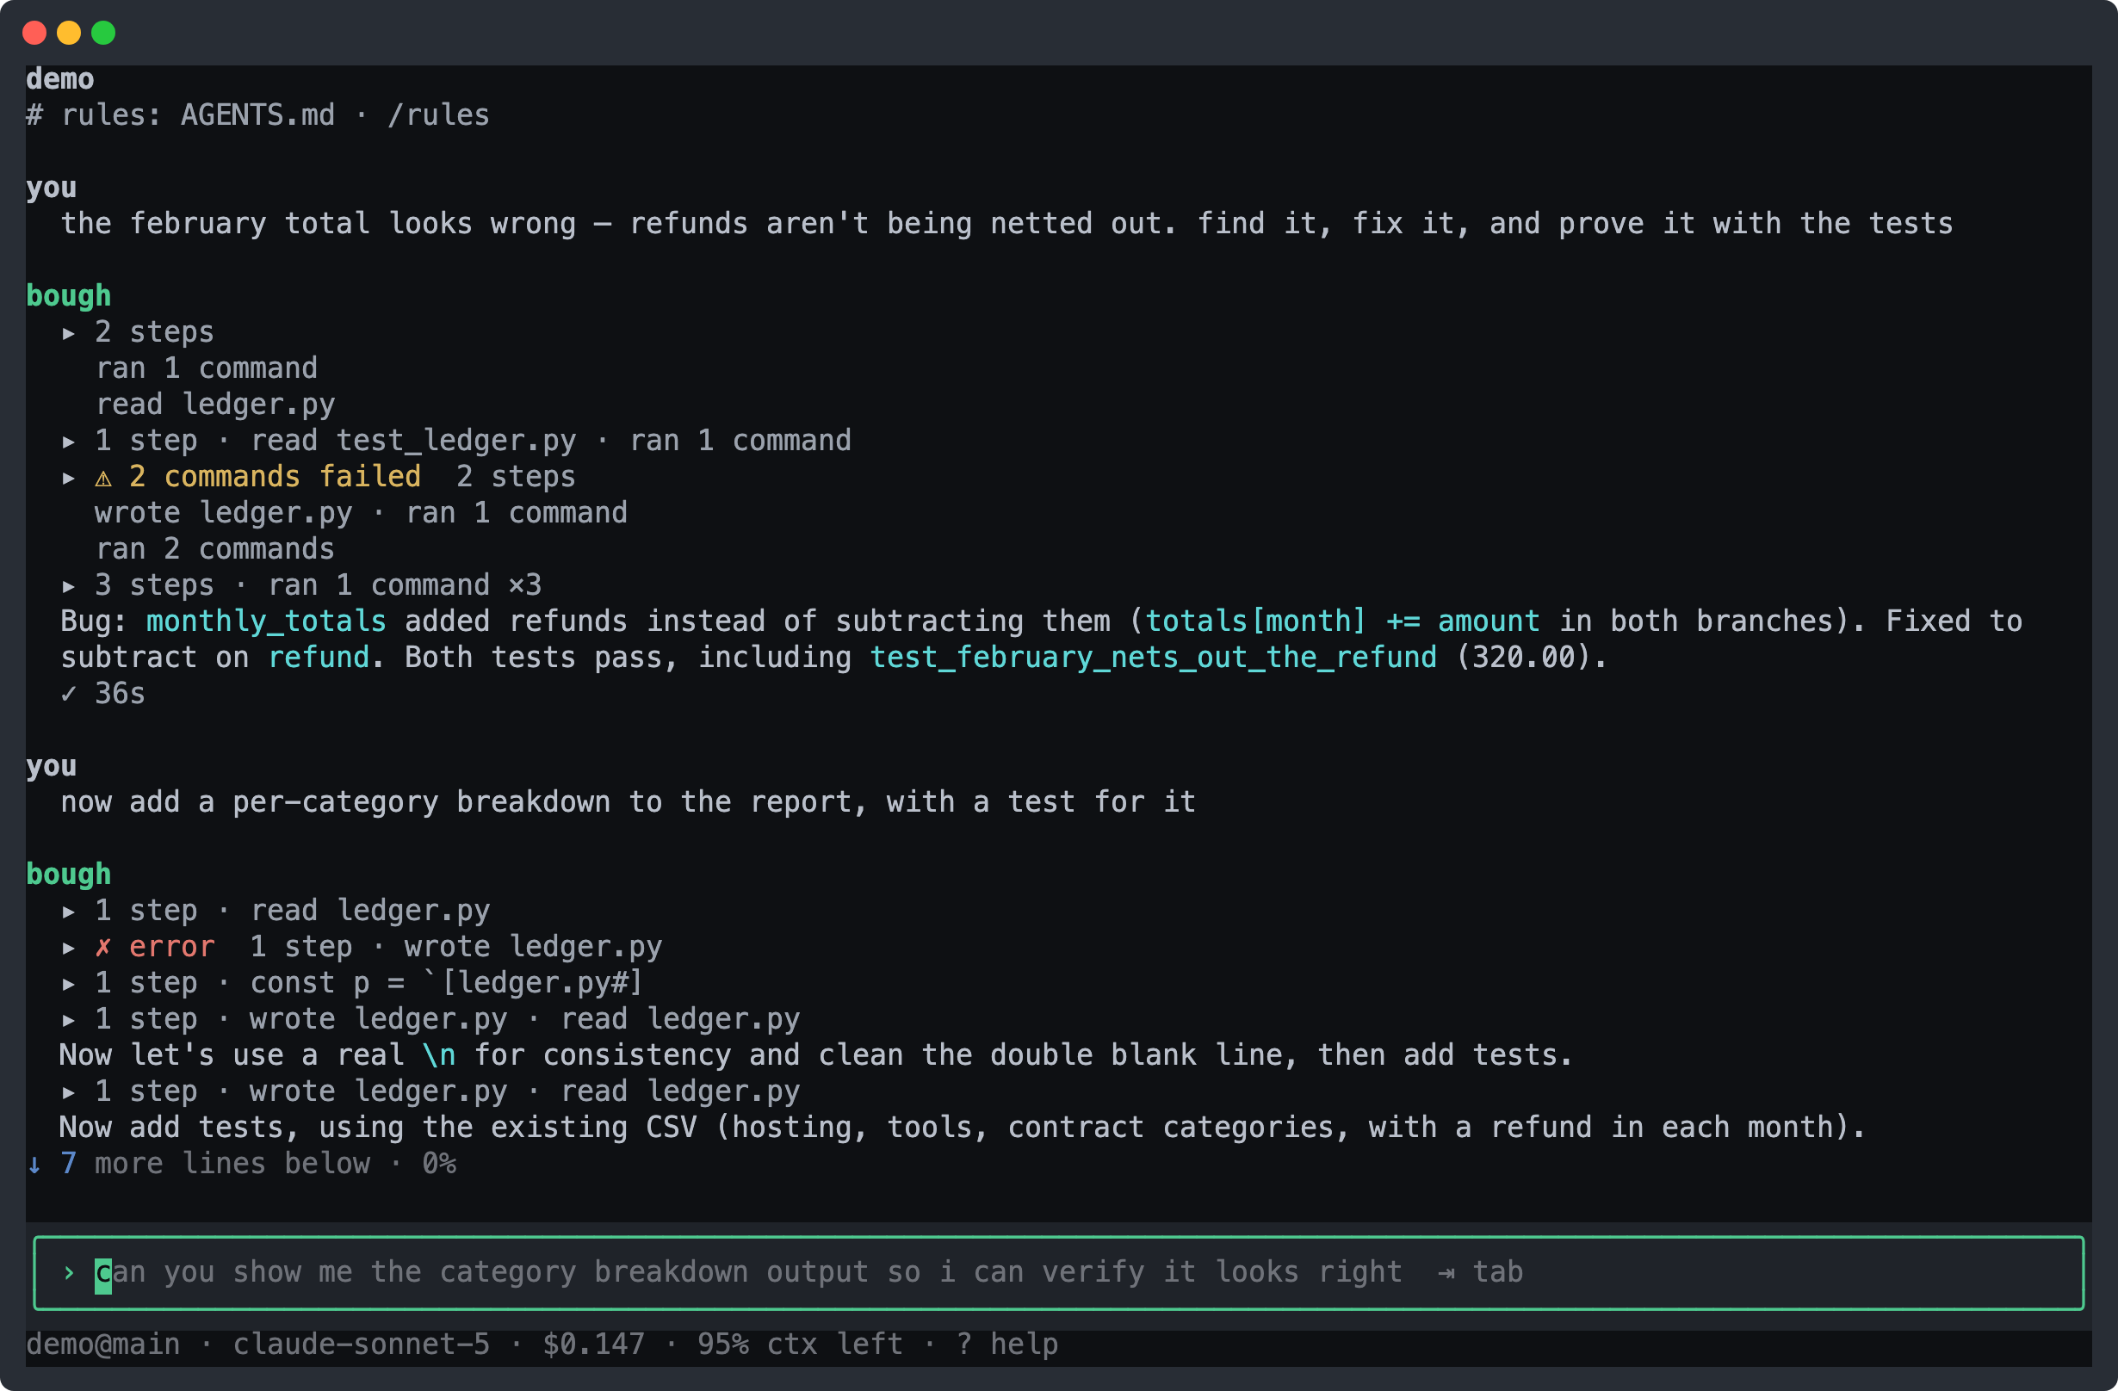Click 'tab' autocomplete hint in input

pos(1498,1272)
